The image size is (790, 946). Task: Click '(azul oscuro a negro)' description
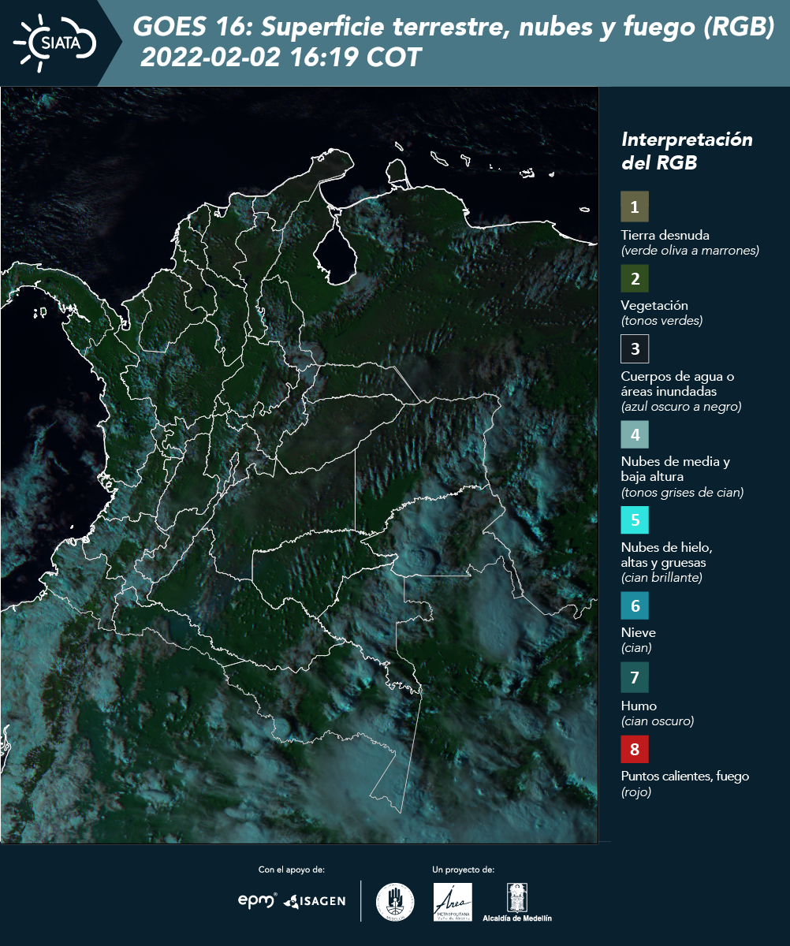pyautogui.click(x=681, y=407)
